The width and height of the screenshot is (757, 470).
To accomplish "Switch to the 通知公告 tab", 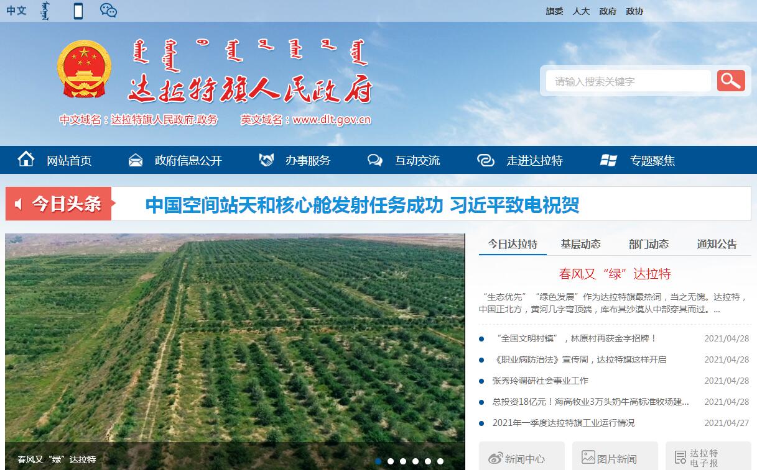I will (717, 244).
